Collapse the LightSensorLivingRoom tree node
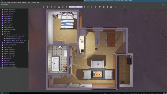 coord(1,35)
